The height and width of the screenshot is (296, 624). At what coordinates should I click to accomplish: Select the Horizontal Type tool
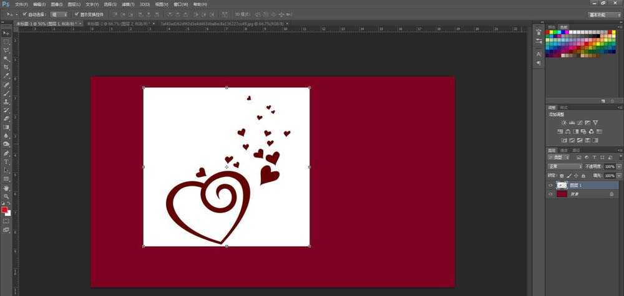[x=6, y=161]
